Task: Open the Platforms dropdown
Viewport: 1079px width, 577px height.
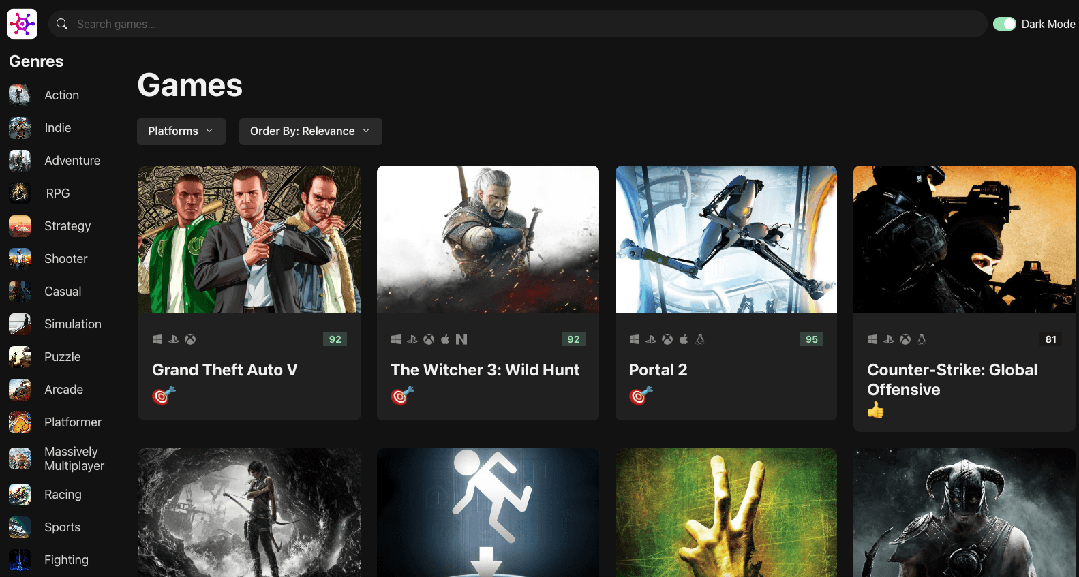Action: coord(181,131)
